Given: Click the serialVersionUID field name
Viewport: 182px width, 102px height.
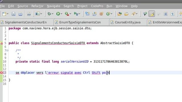Looking at the screenshot, I should (x=75, y=61).
